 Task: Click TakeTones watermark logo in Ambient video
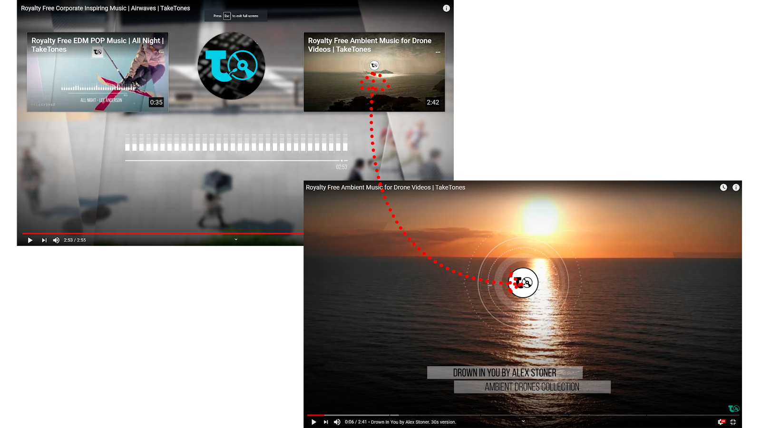[x=734, y=409]
